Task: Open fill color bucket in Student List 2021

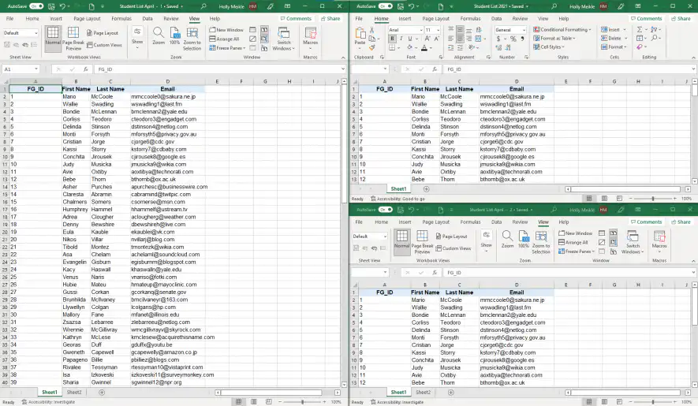Action: [409, 47]
